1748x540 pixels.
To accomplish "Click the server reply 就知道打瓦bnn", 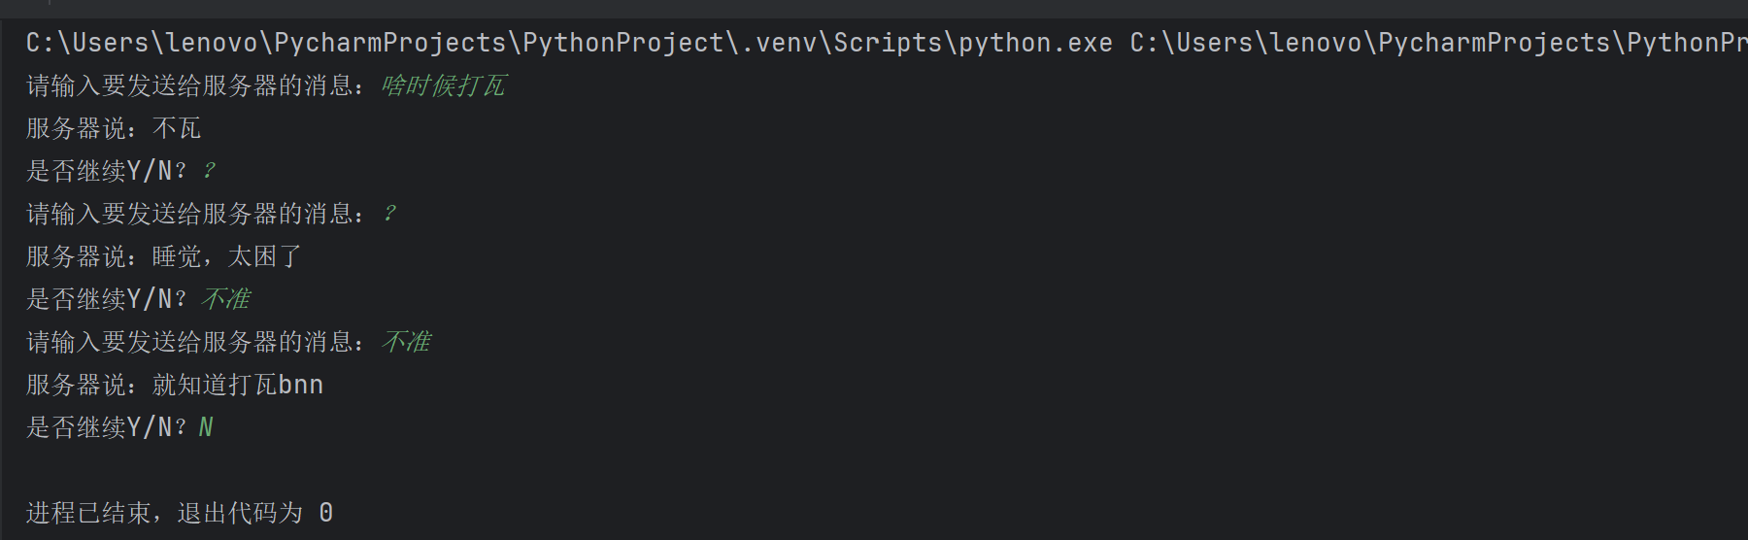I will click(238, 385).
